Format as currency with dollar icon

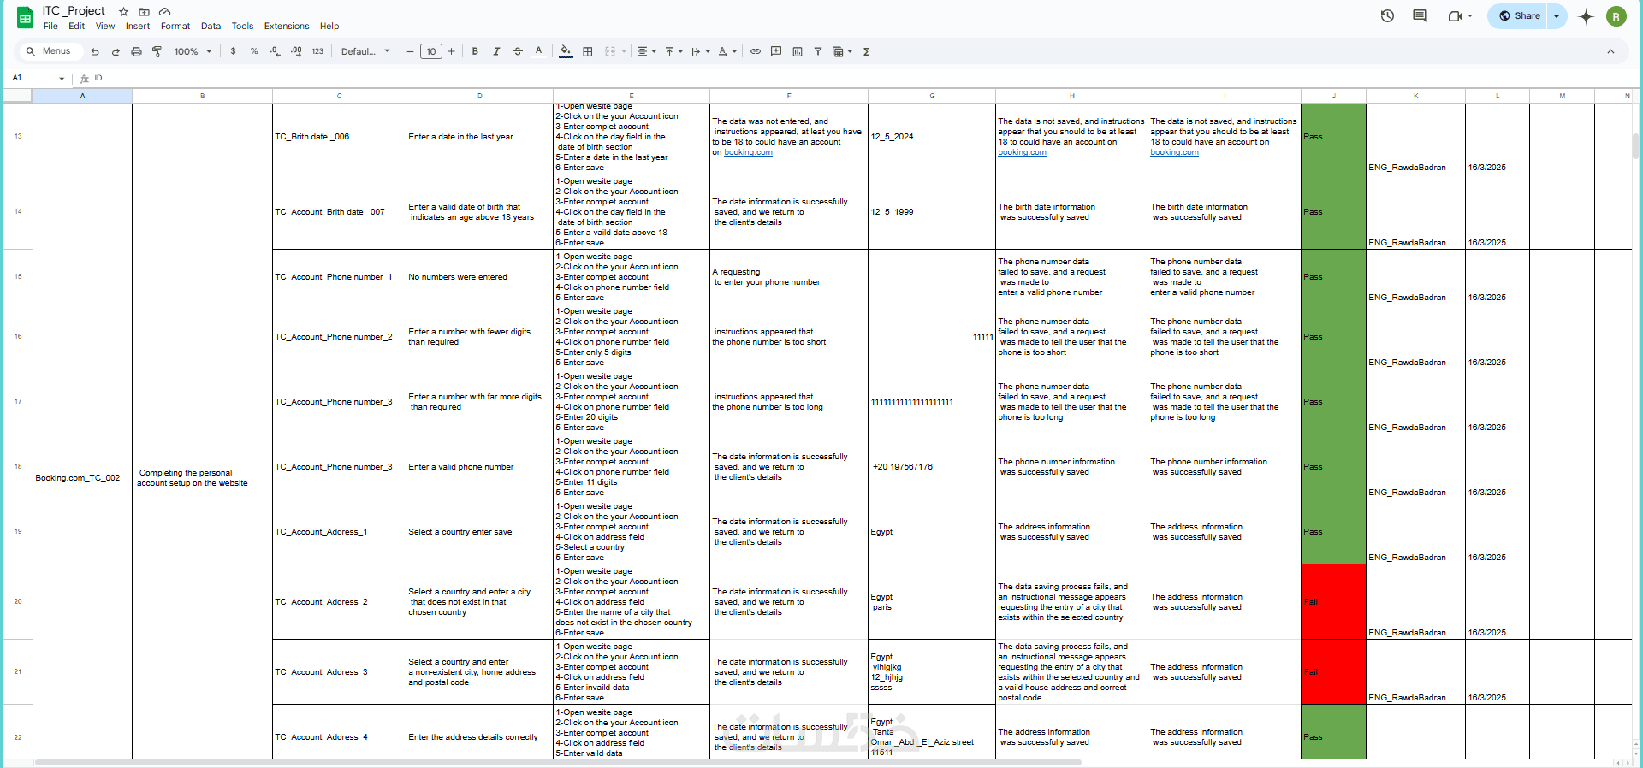[x=233, y=52]
